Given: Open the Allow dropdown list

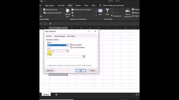Looking at the screenshot, I should click(68, 45).
